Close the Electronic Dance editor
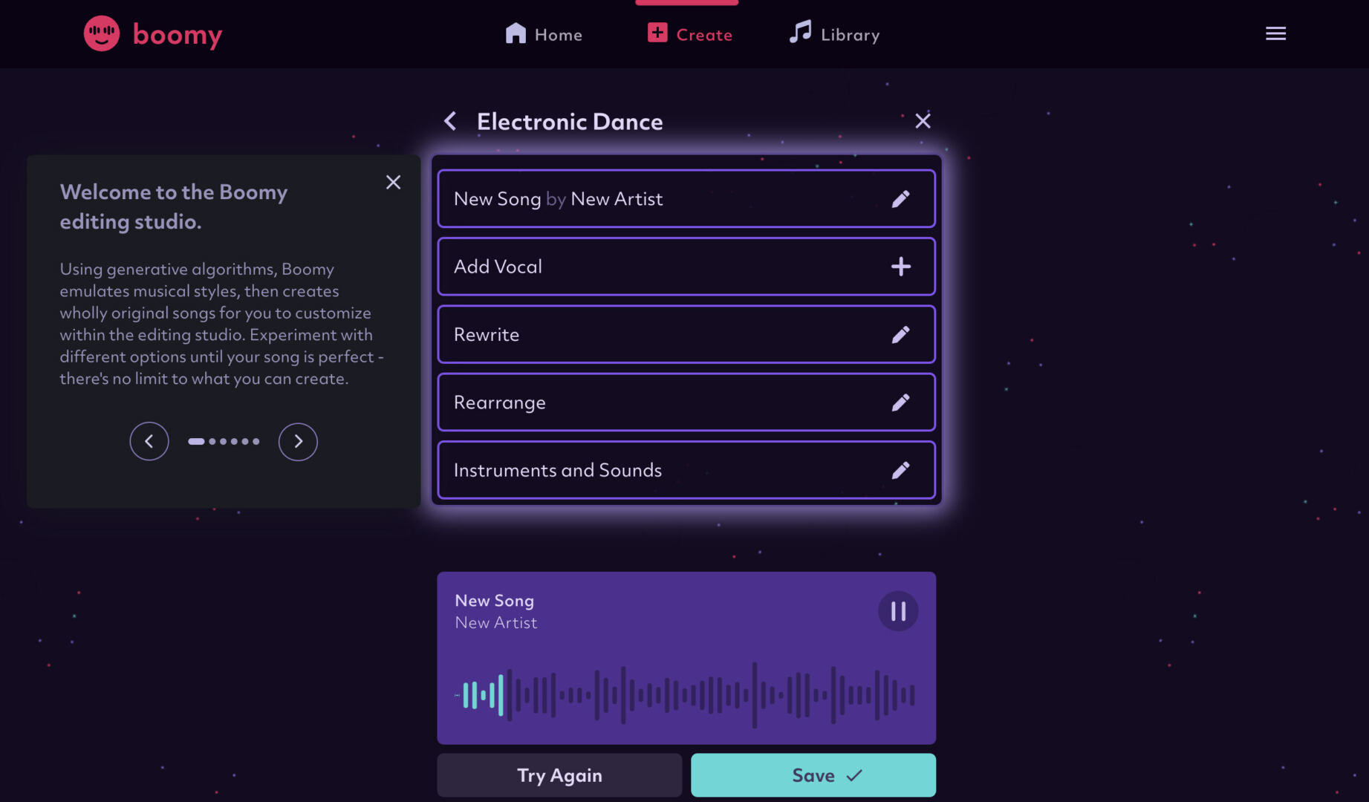Screen dimensions: 1369x802 pos(923,120)
